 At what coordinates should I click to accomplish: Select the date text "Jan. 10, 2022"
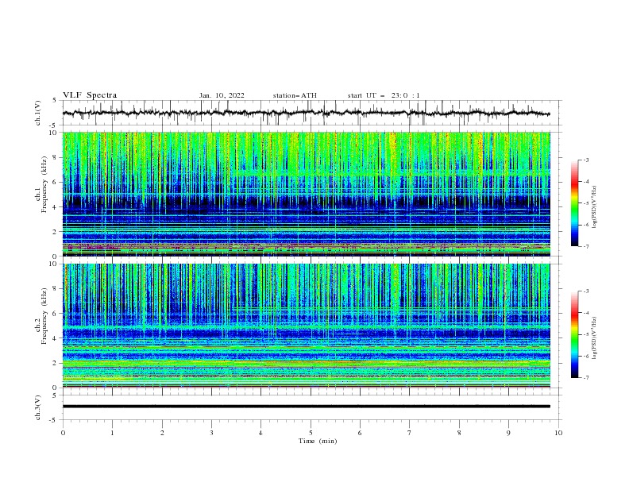point(222,95)
